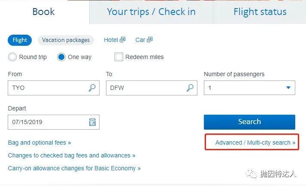The height and width of the screenshot is (187, 306).
Task: Select the Flight pill button
Action: click(x=20, y=40)
